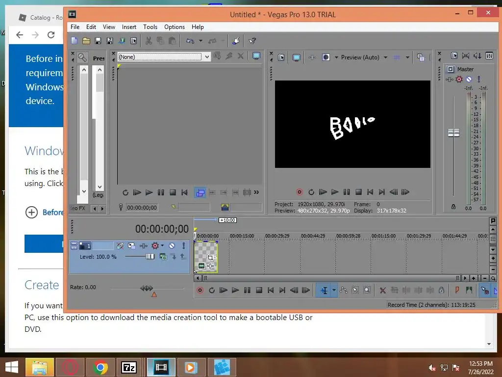The width and height of the screenshot is (502, 377).
Task: Click the Lock event padlock icon
Action: pyautogui.click(x=441, y=291)
